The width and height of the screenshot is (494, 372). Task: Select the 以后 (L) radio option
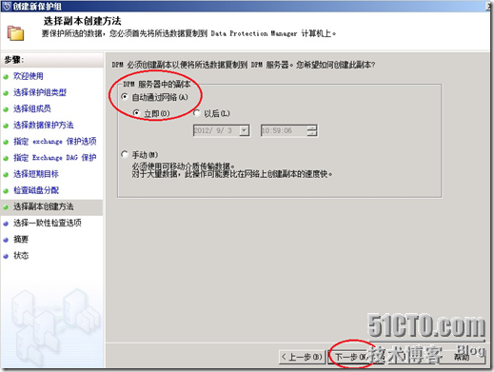pyautogui.click(x=197, y=113)
